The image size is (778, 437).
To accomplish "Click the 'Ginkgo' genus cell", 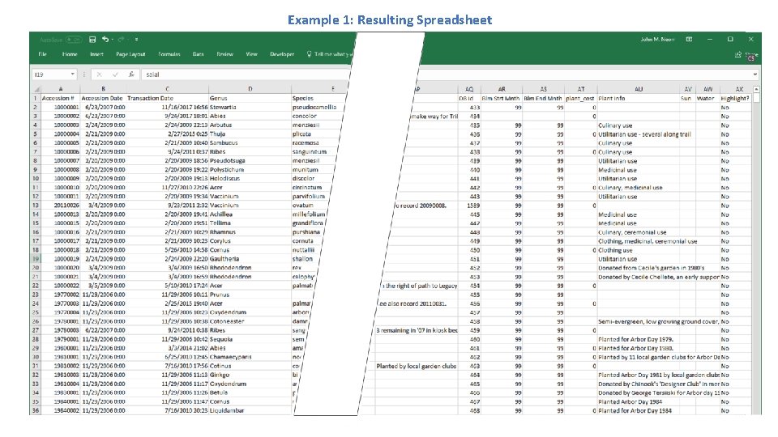I will point(250,375).
